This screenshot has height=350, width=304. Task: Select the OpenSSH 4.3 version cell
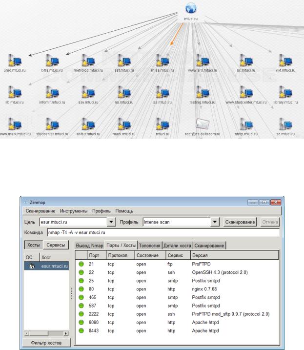[220, 272]
